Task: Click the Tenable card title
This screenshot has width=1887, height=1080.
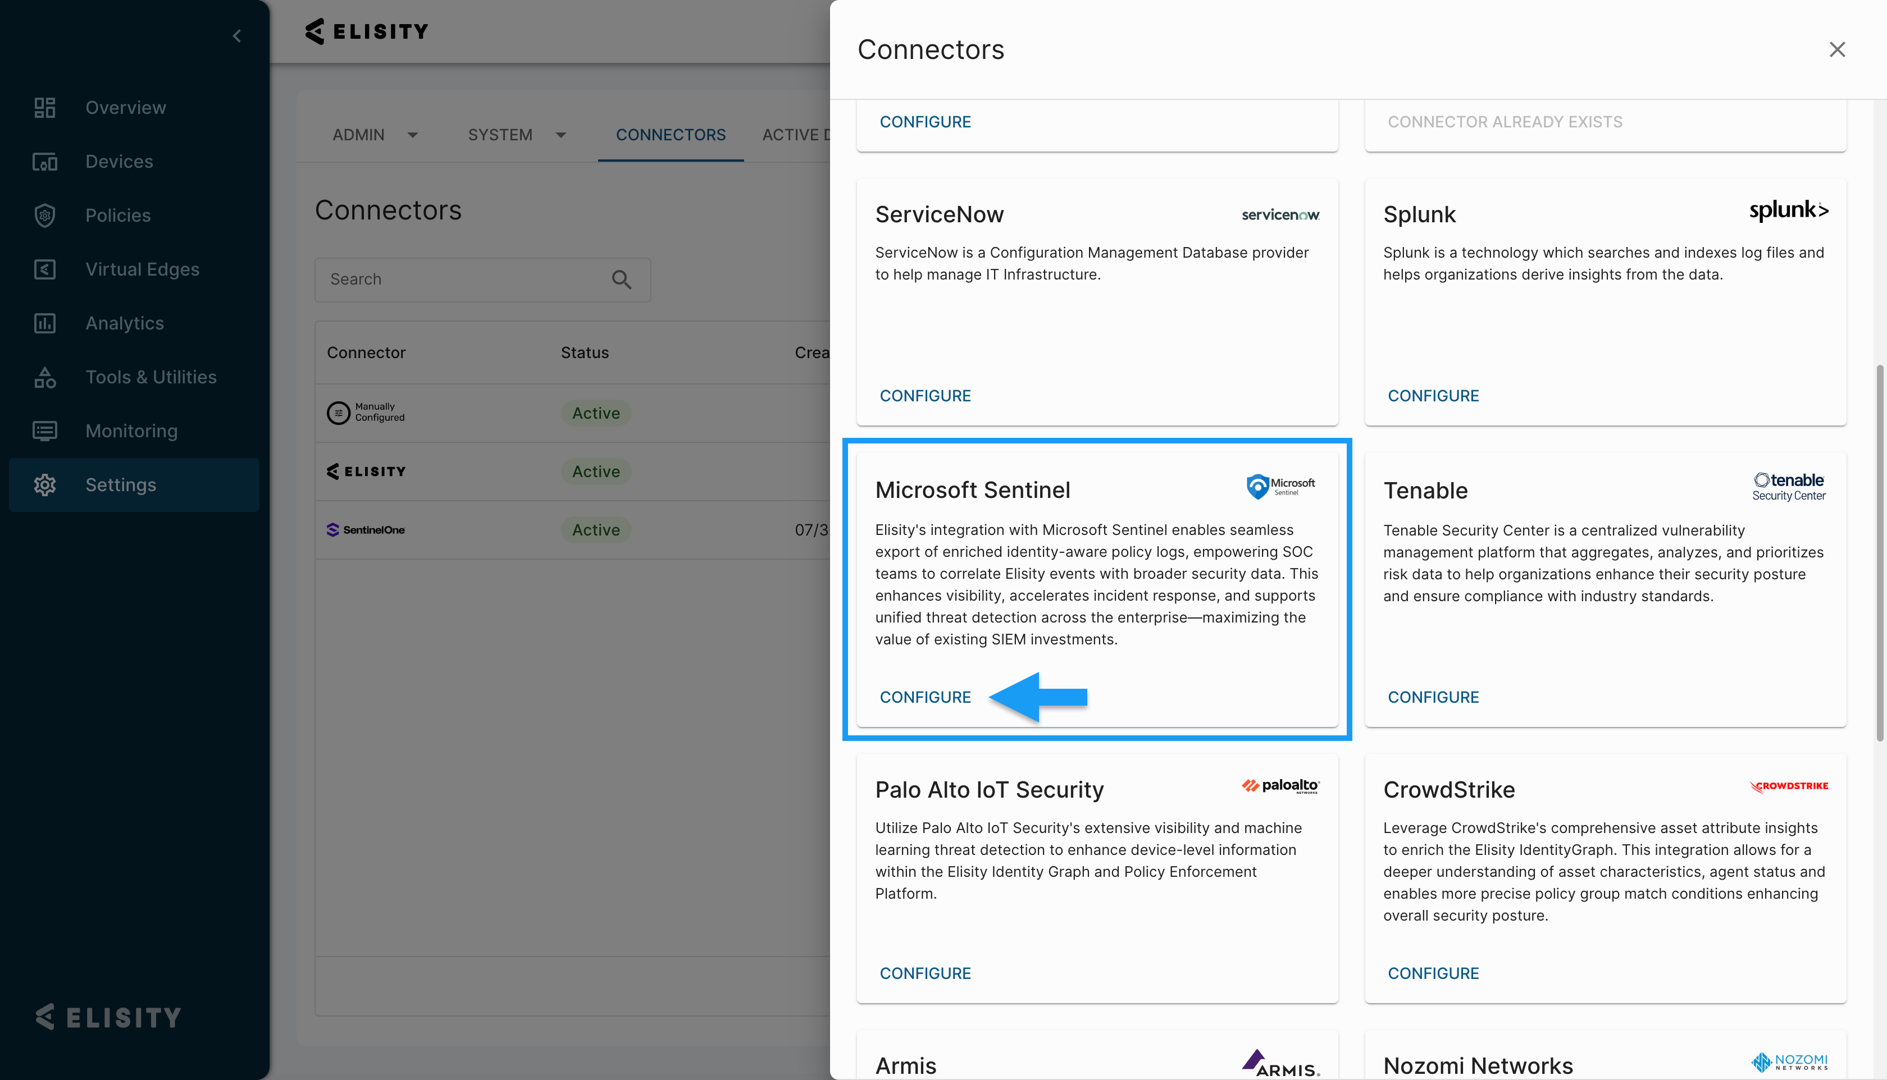Action: pos(1425,490)
